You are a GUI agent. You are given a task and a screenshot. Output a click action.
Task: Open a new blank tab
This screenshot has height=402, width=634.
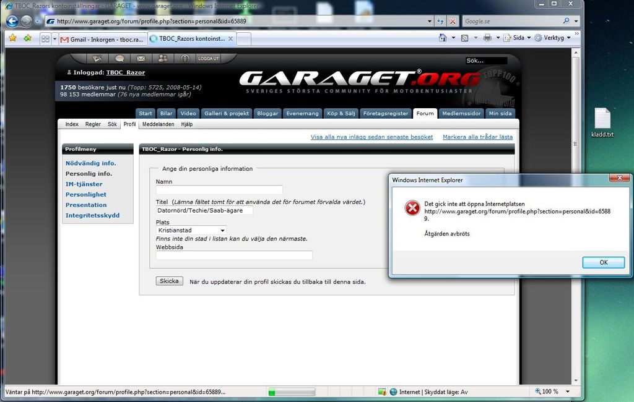[244, 39]
